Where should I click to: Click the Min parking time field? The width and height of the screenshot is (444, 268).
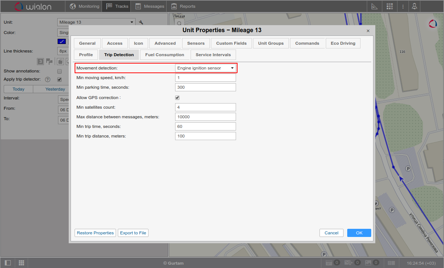tap(205, 87)
